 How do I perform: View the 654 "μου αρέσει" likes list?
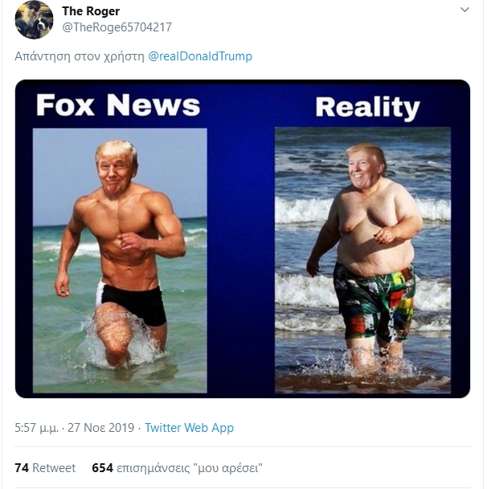click(x=178, y=468)
